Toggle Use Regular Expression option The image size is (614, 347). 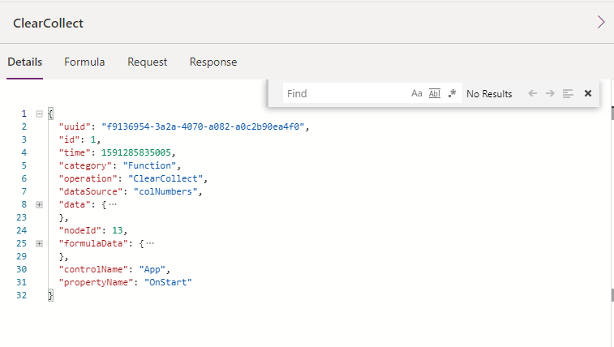[453, 93]
